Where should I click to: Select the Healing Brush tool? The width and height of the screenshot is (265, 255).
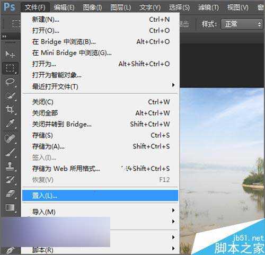10,138
